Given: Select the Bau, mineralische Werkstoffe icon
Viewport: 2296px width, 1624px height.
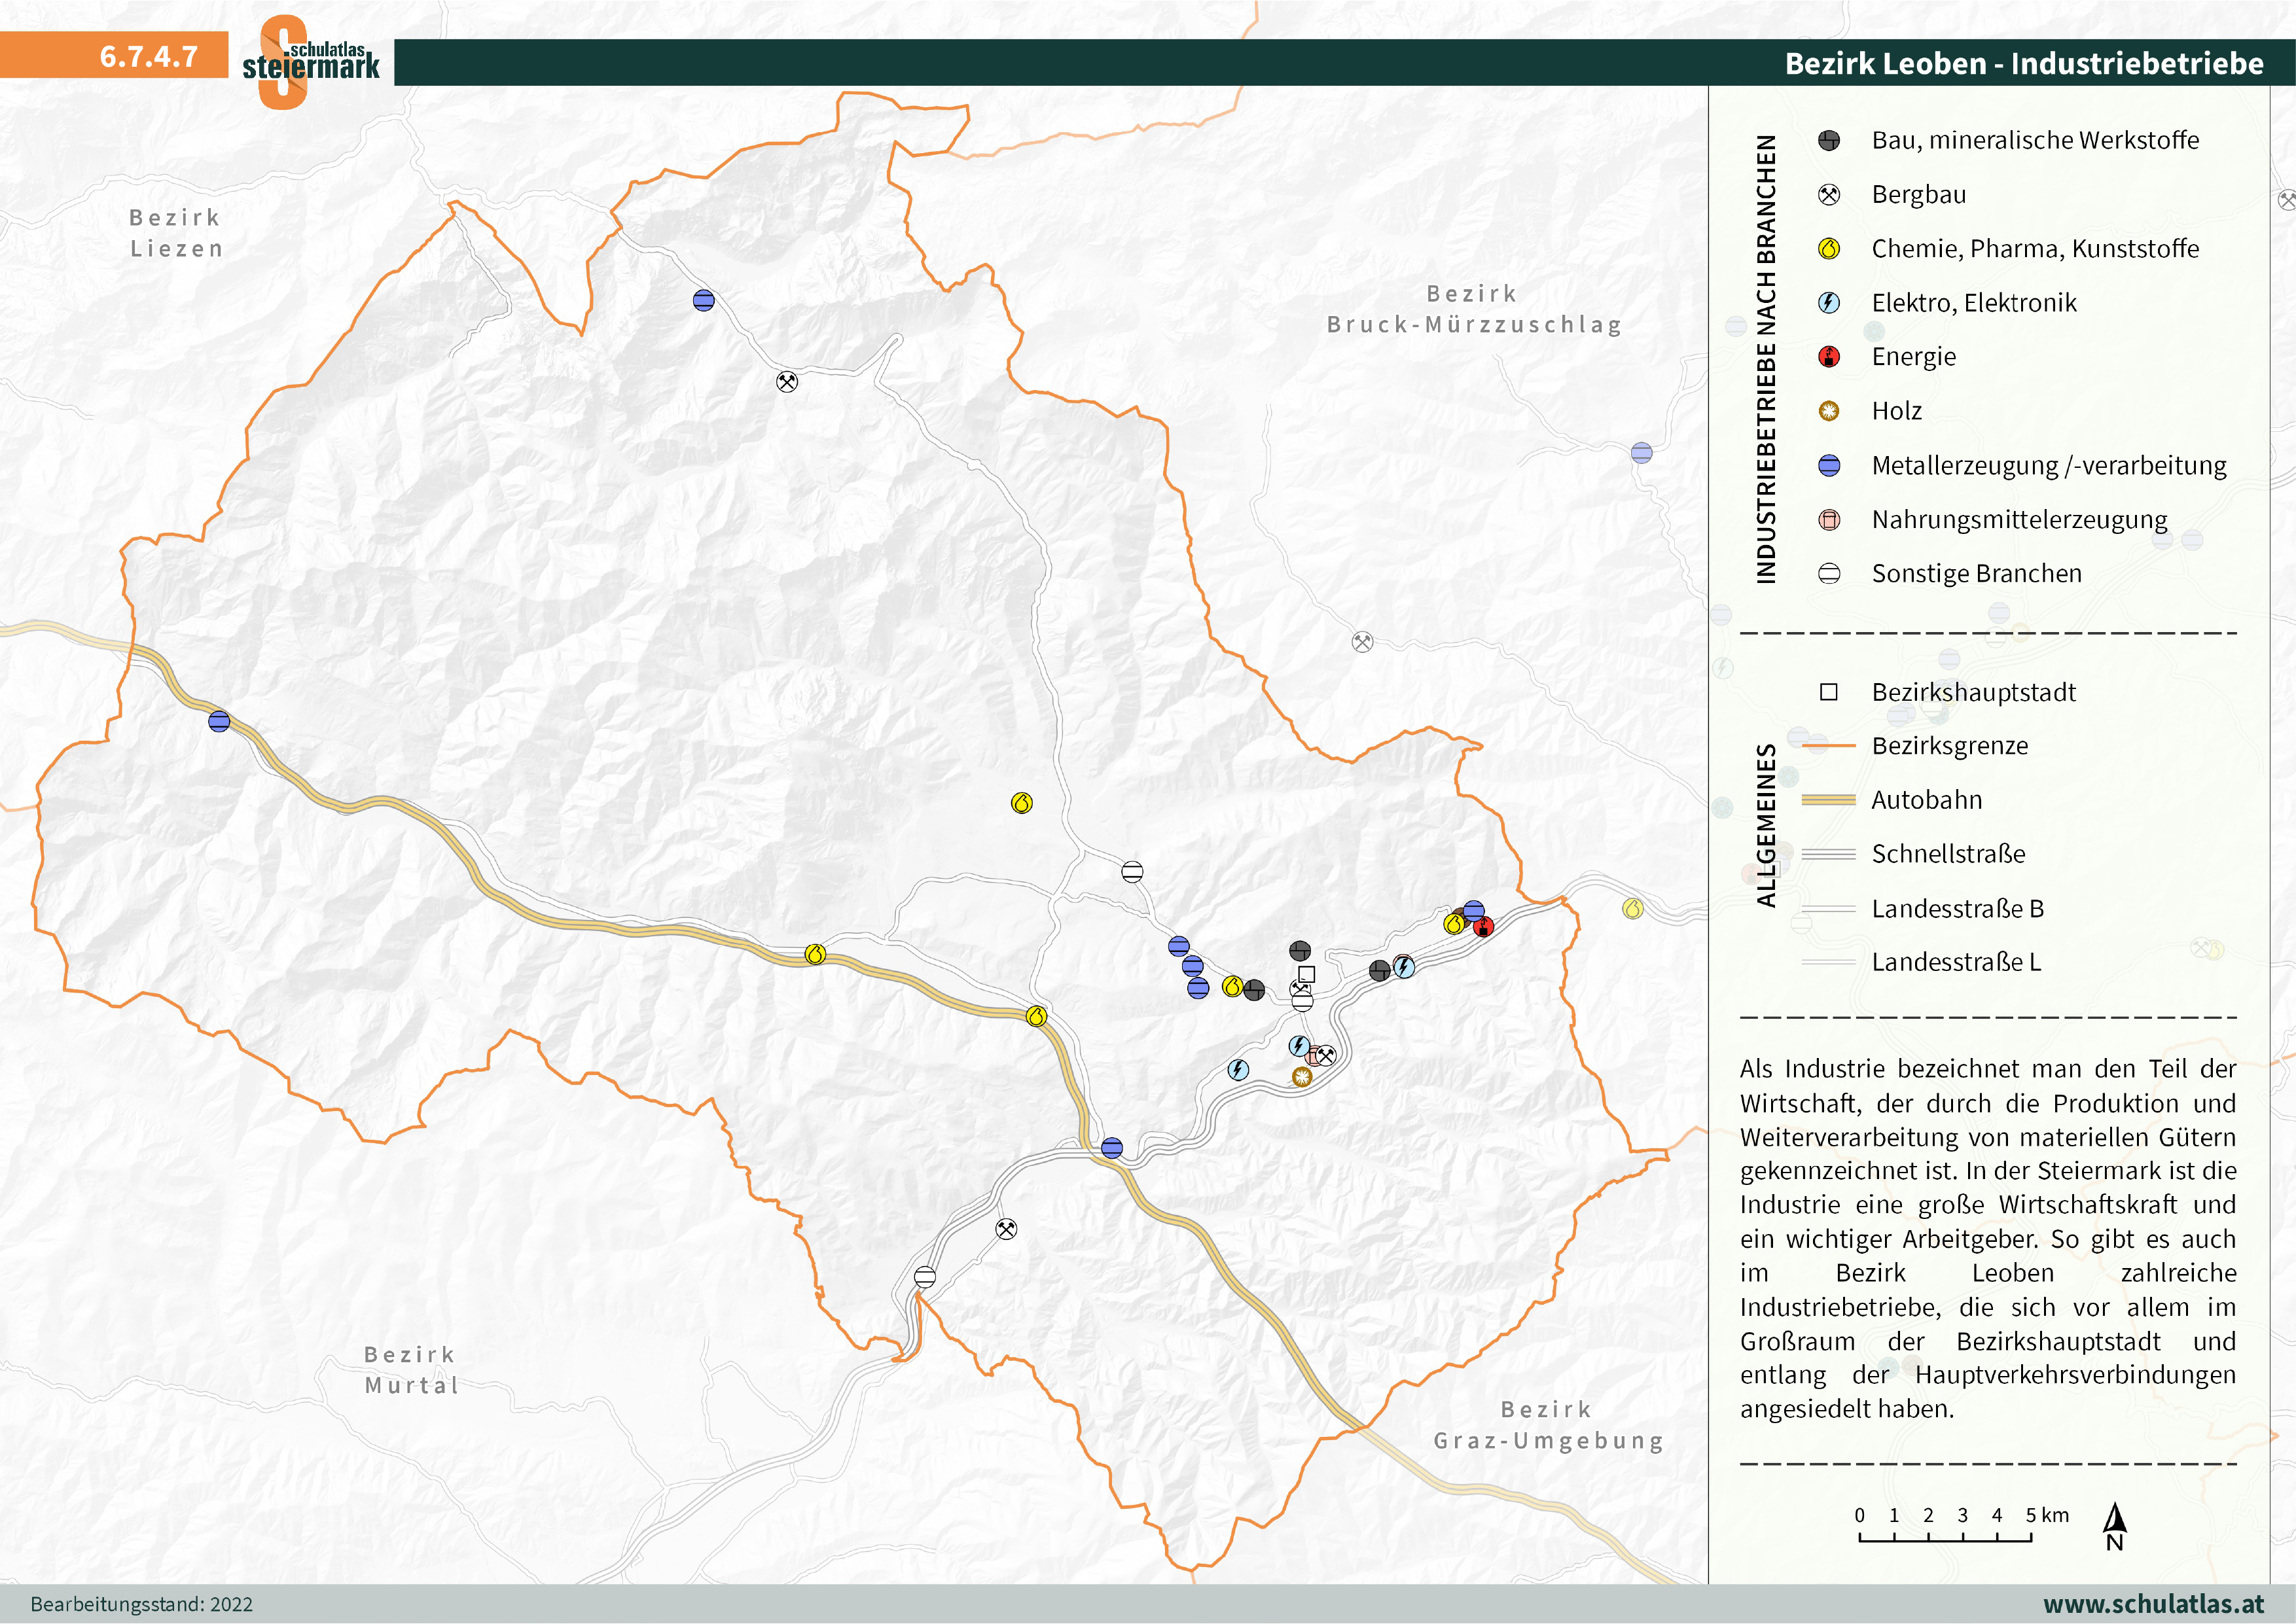Looking at the screenshot, I should [x=1828, y=140].
